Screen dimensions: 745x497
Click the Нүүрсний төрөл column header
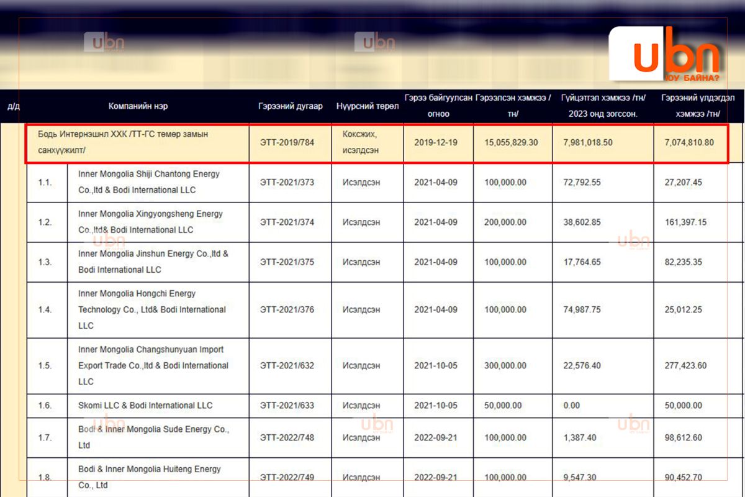(x=367, y=106)
